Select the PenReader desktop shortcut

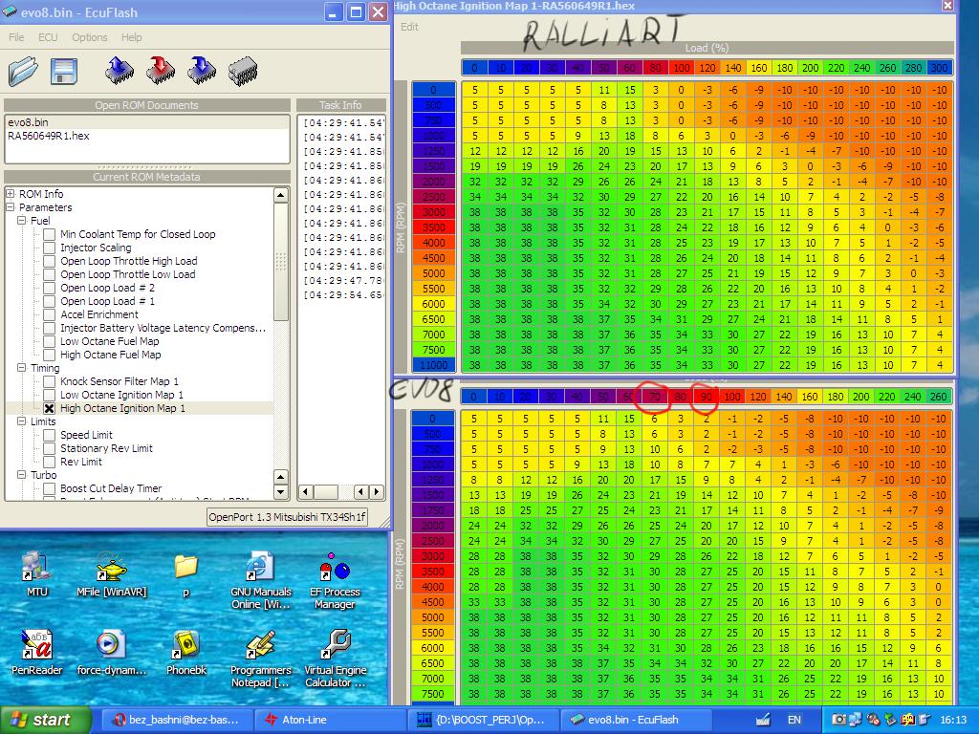point(37,653)
